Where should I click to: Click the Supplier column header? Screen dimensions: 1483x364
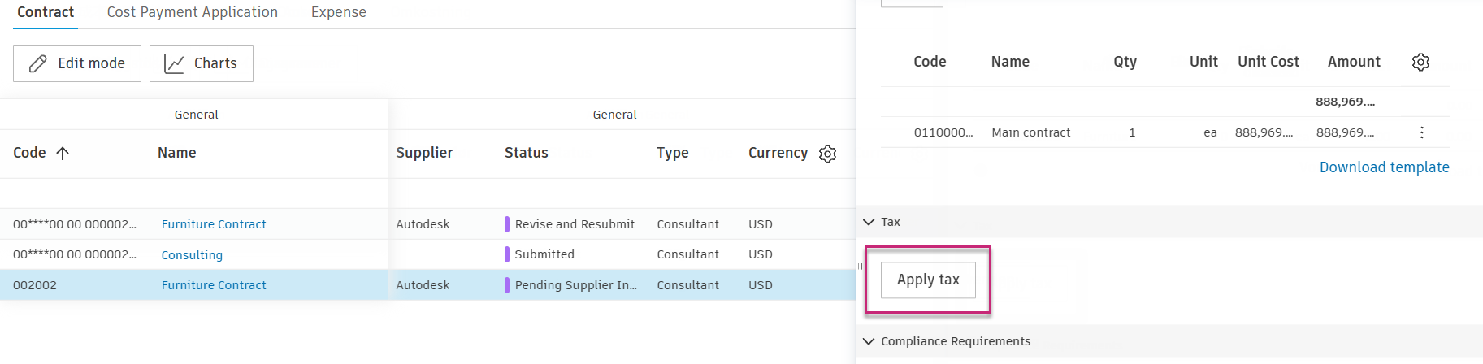pos(424,153)
